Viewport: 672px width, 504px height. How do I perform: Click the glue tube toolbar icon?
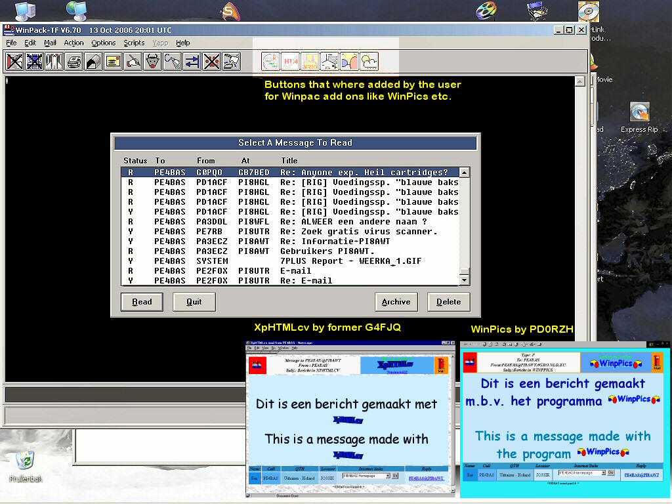[173, 62]
